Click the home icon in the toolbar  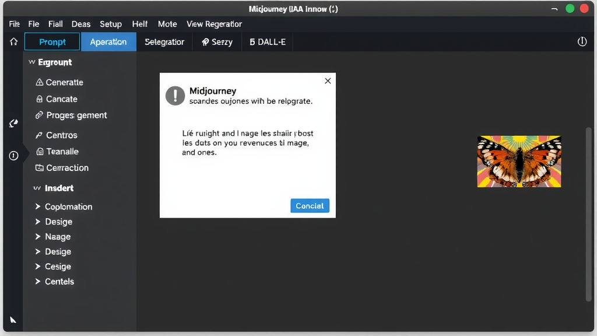tap(13, 42)
